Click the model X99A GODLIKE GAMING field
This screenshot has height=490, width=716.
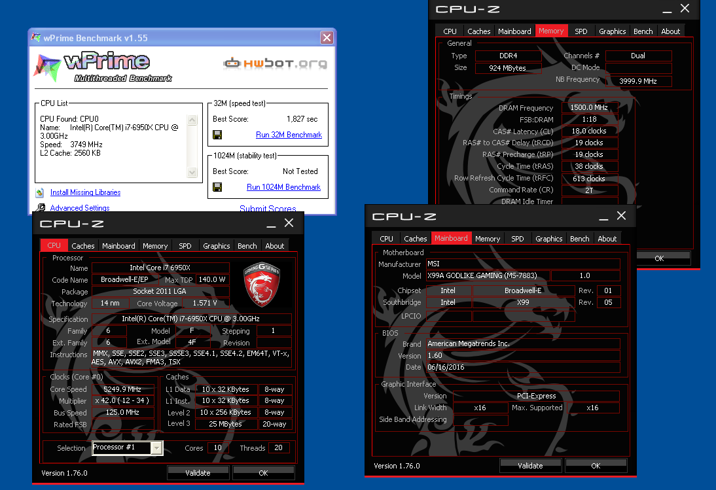488,275
